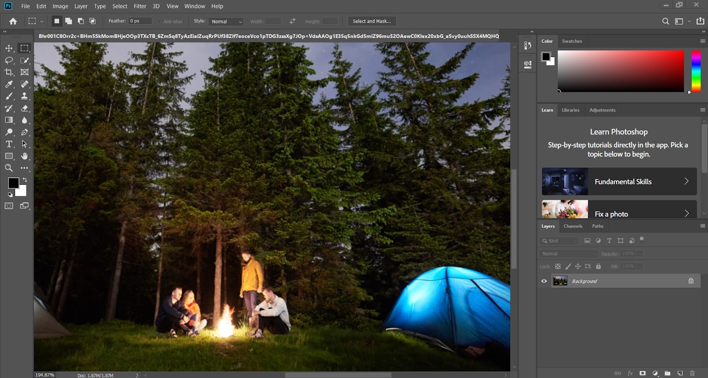
Task: Switch to the Swatches tab
Action: pos(572,41)
